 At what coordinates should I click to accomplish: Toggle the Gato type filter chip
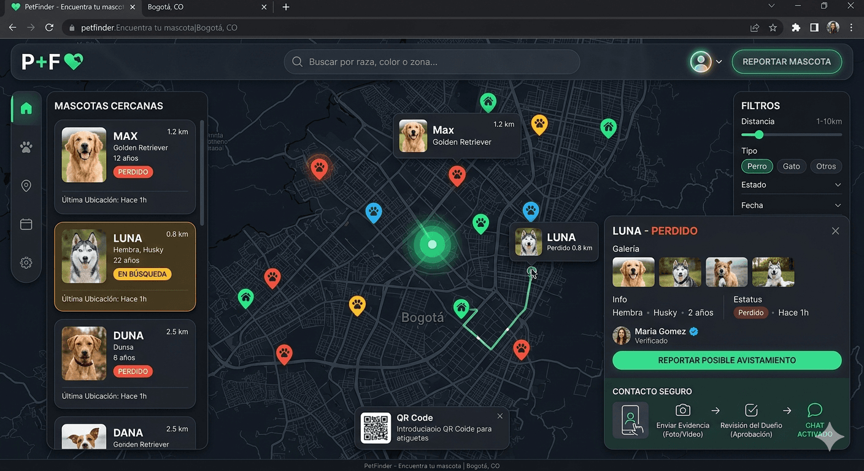[792, 166]
